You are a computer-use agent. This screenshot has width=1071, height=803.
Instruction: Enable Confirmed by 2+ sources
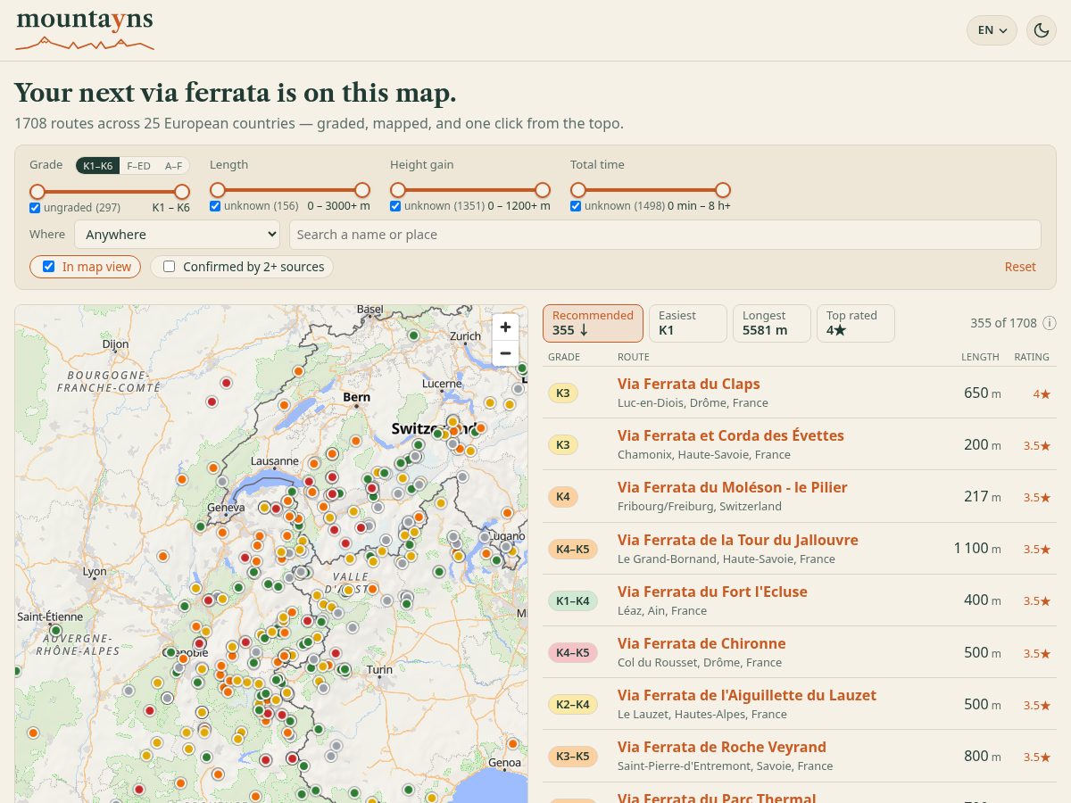[x=169, y=267]
